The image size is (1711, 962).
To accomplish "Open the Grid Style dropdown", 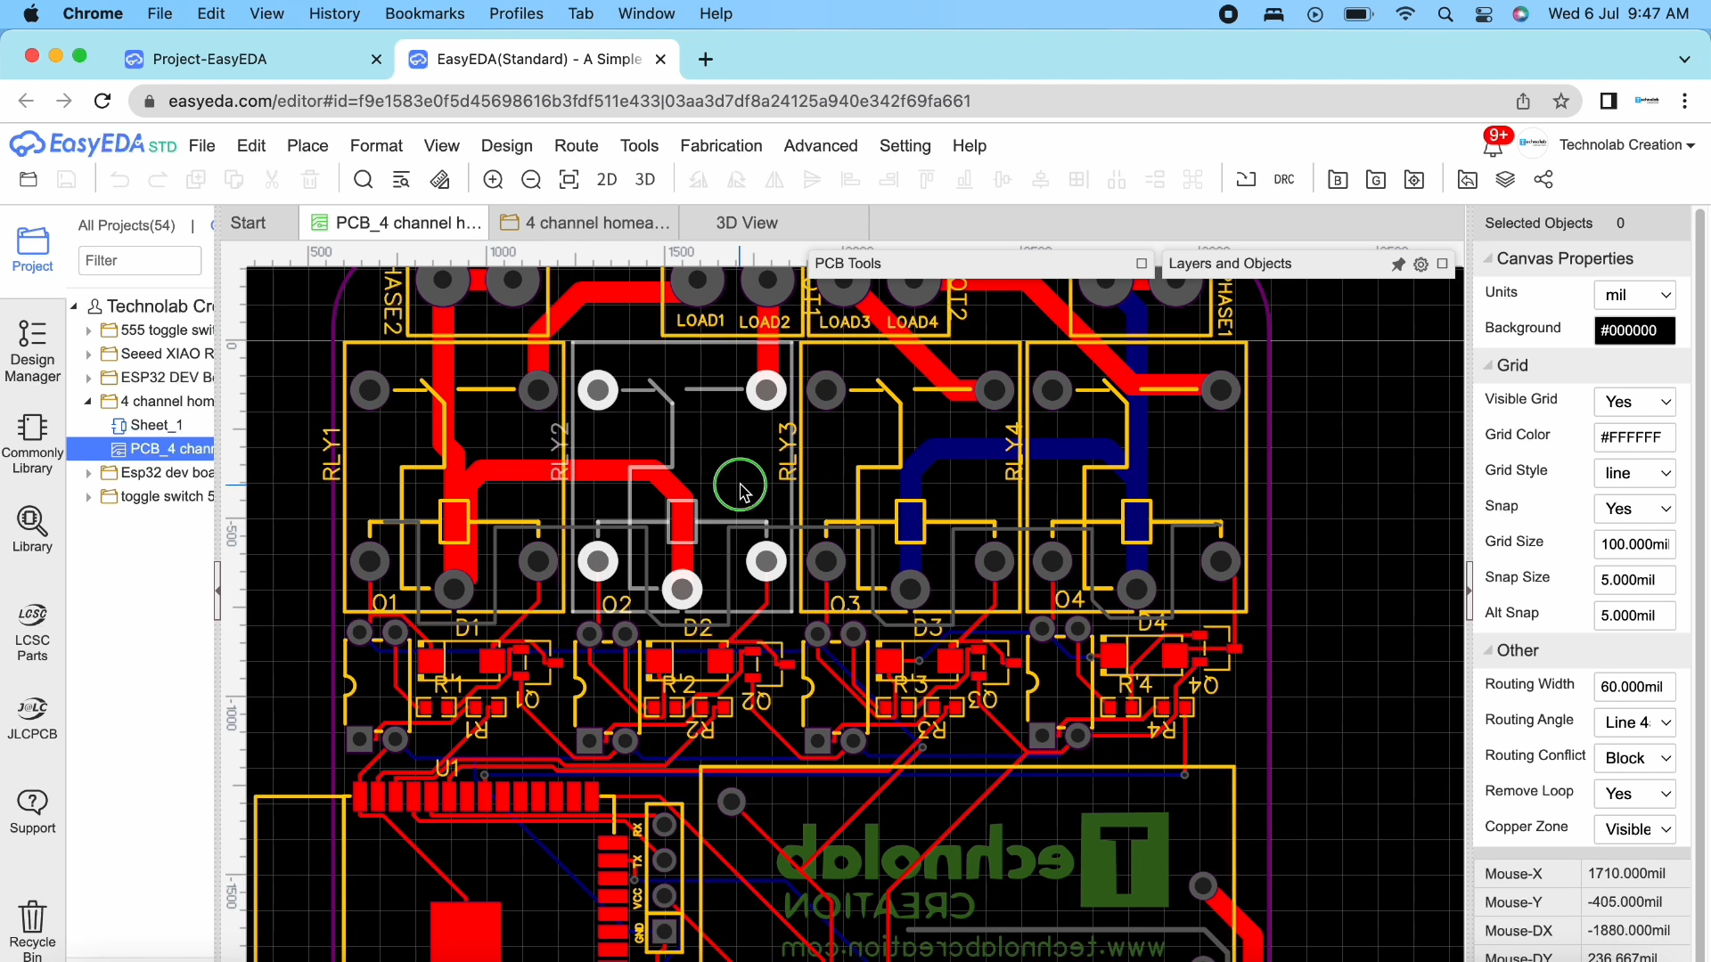I will pyautogui.click(x=1634, y=473).
